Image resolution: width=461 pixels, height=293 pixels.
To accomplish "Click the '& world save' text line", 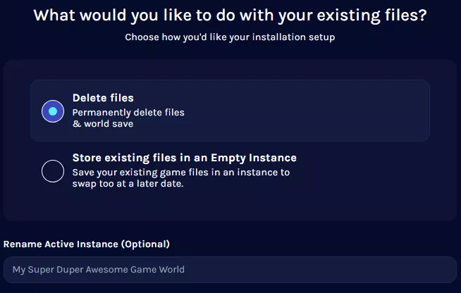I will pos(103,124).
